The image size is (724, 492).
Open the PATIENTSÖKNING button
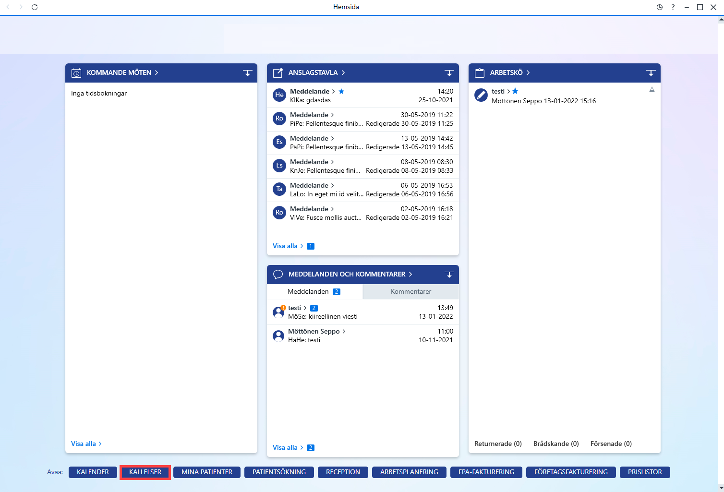(279, 472)
